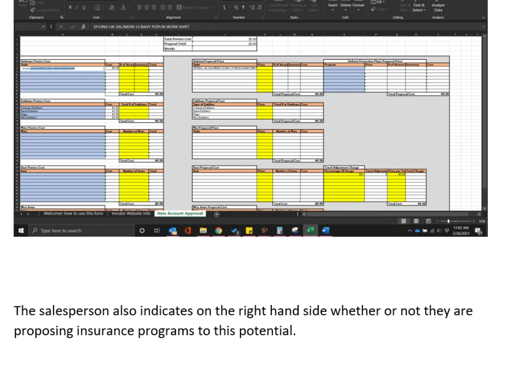Apply the Font Color button

pyautogui.click(x=123, y=8)
